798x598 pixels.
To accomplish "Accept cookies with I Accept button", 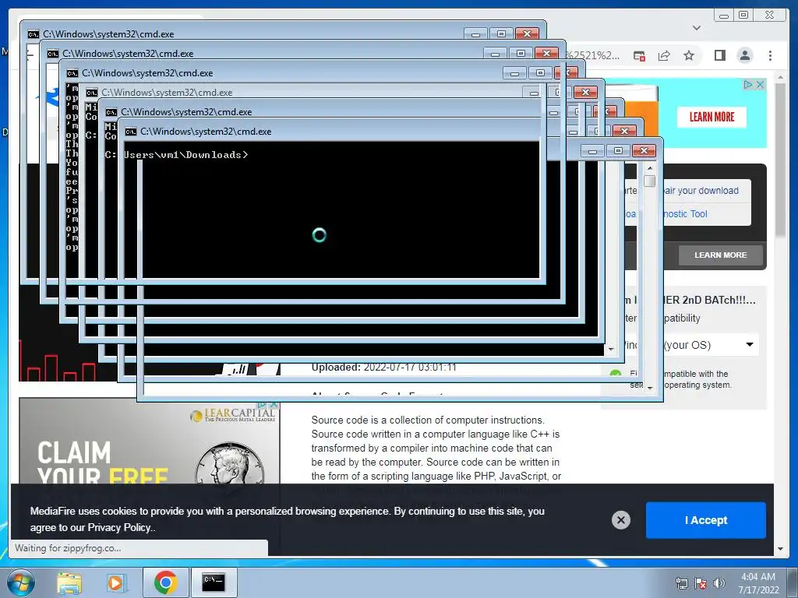I will tap(706, 519).
